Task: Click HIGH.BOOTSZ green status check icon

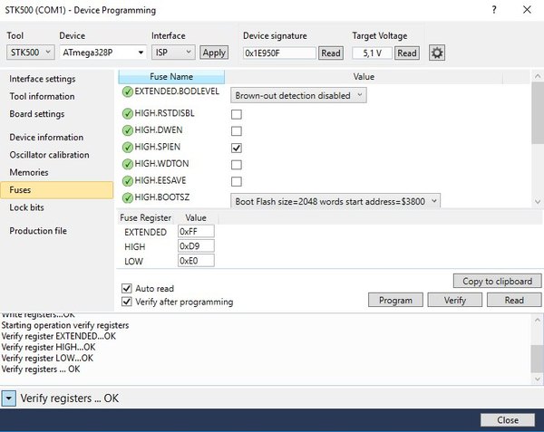Action: pyautogui.click(x=128, y=197)
